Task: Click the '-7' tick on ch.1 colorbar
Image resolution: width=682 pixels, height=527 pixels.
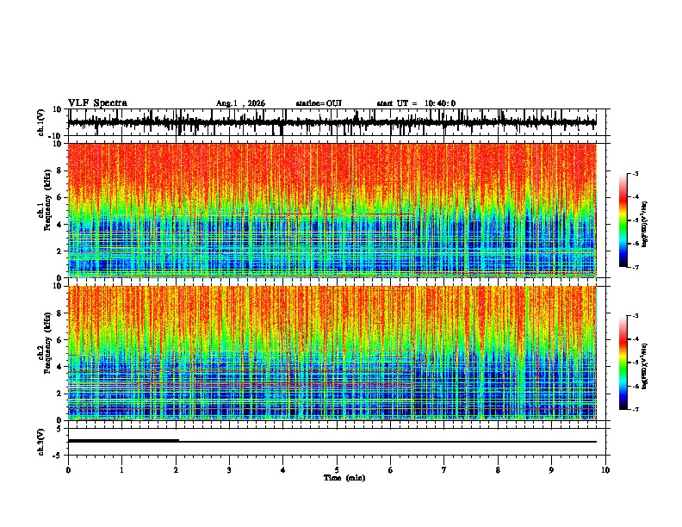Action: (x=635, y=267)
